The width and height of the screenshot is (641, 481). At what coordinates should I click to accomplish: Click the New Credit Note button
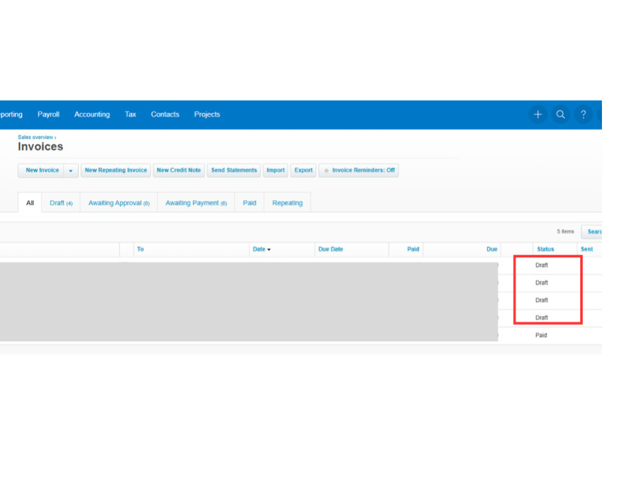179,171
